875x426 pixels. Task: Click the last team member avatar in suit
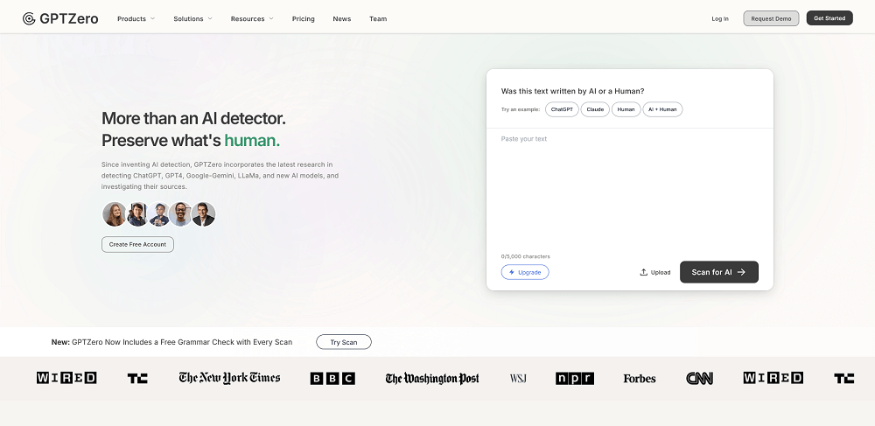[203, 214]
